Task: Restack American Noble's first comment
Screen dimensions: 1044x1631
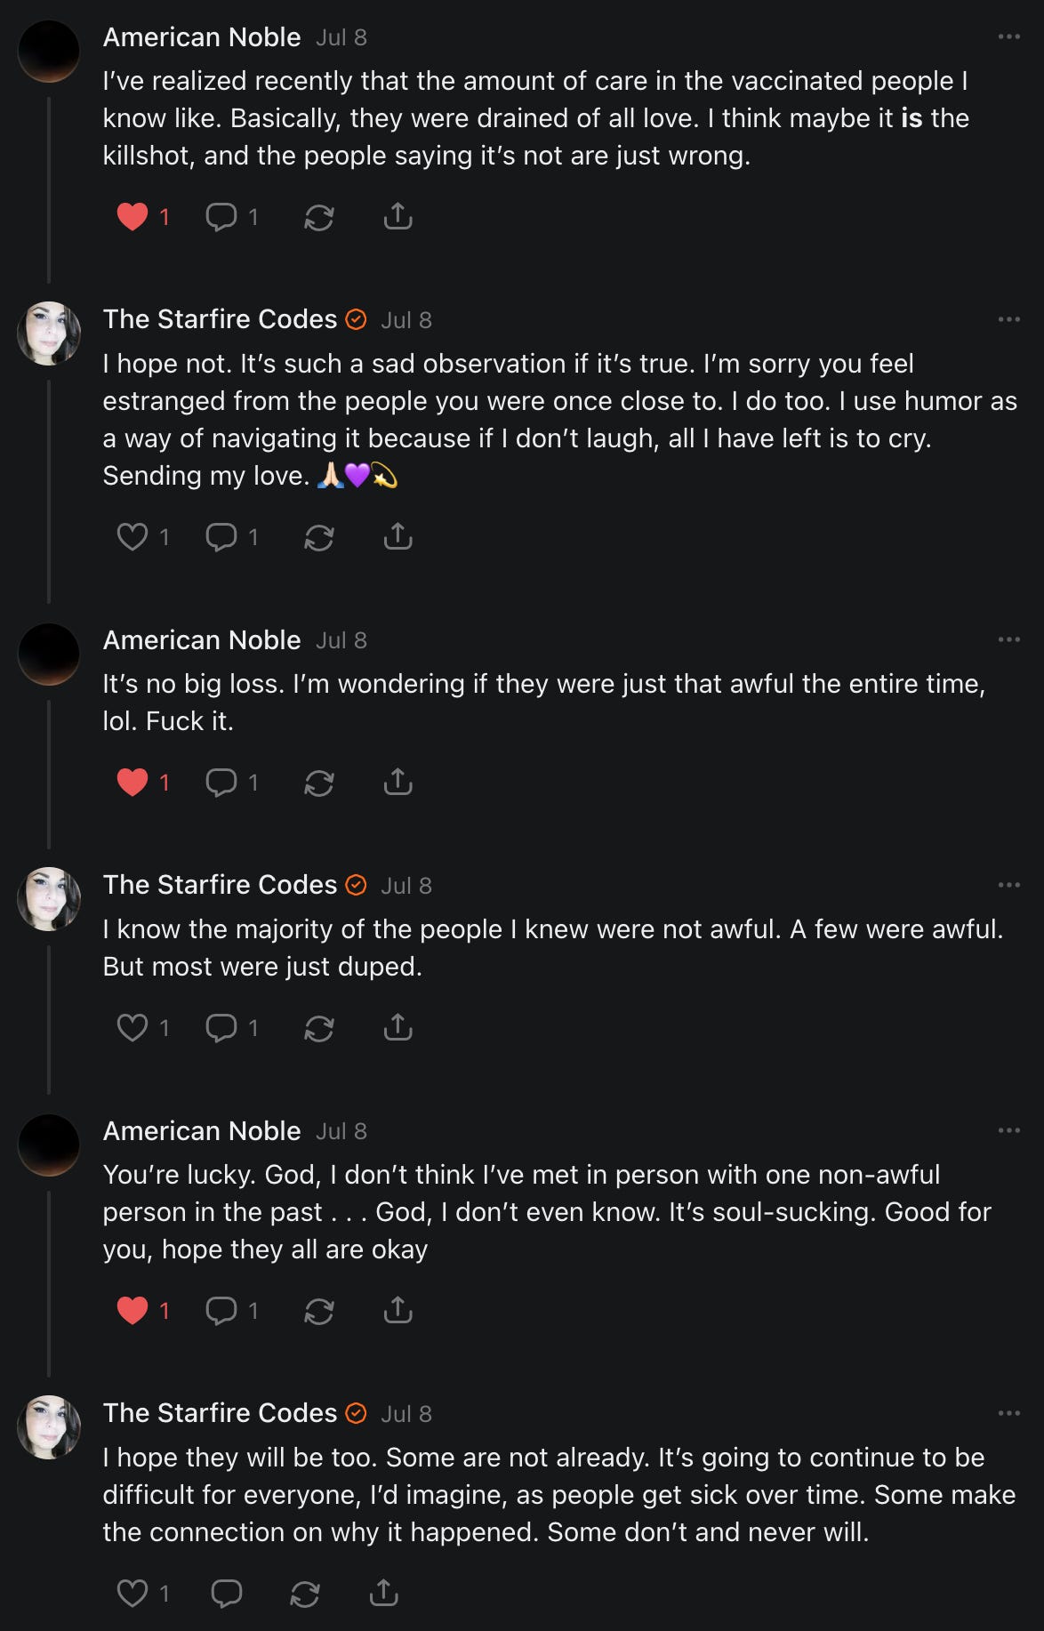Action: click(x=318, y=217)
